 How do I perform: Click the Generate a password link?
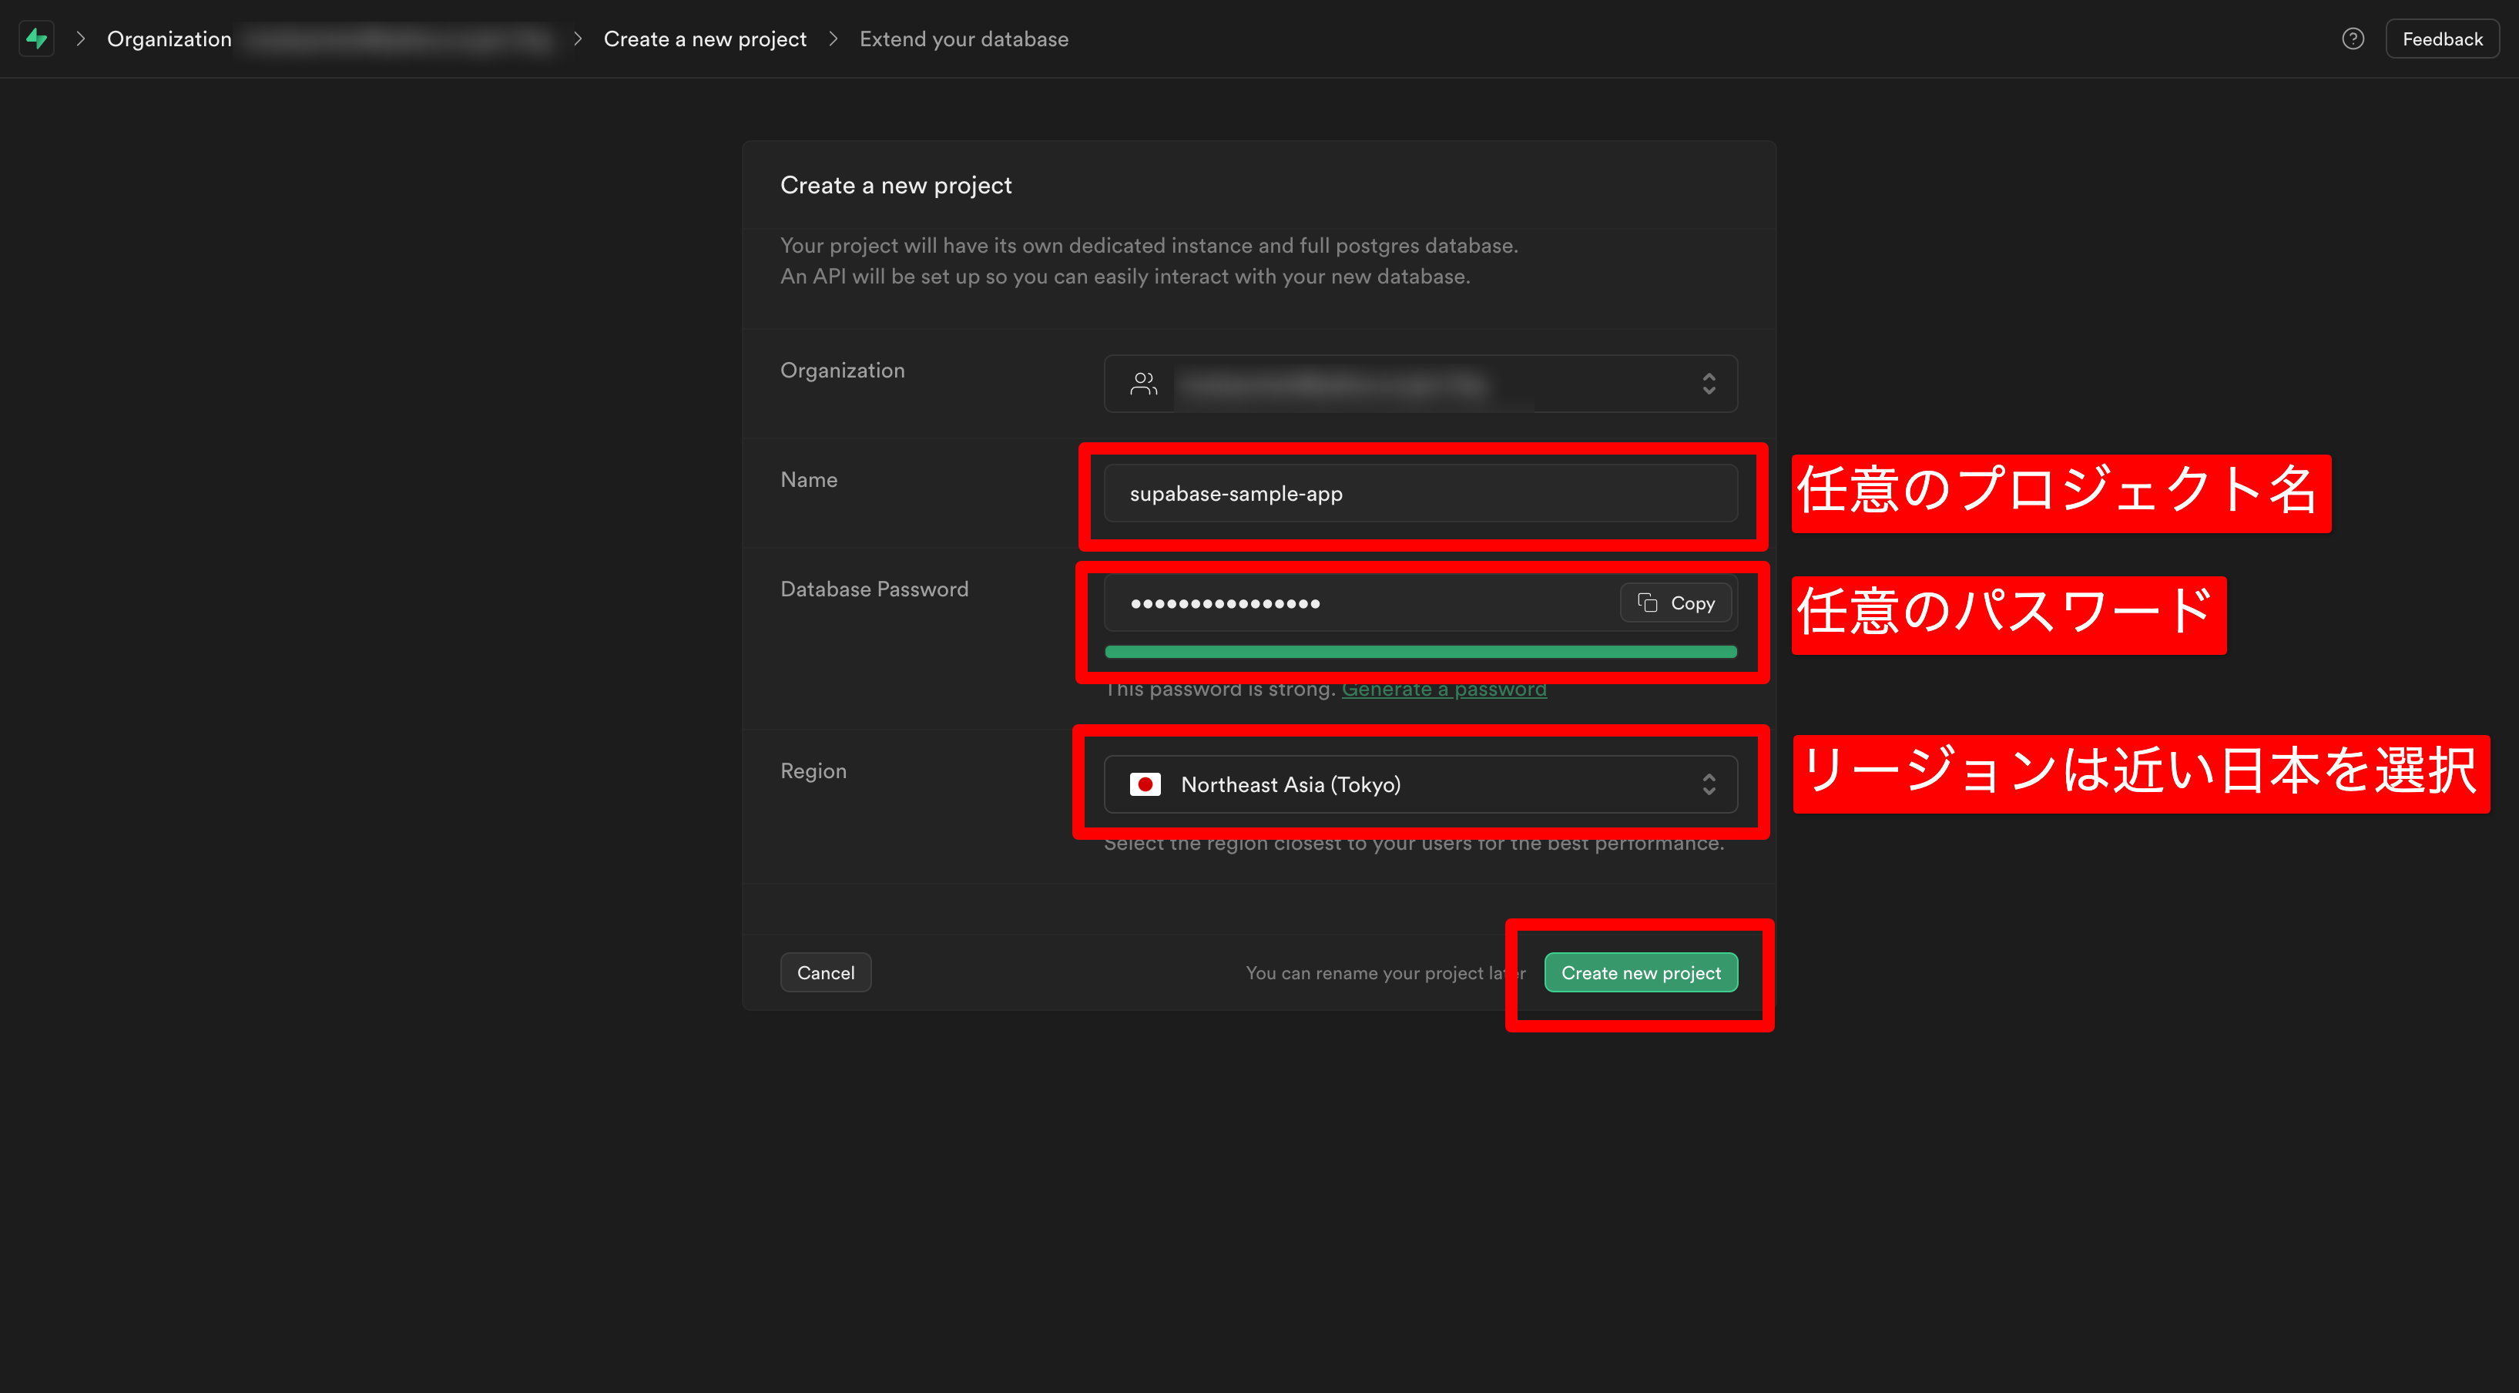click(x=1444, y=689)
